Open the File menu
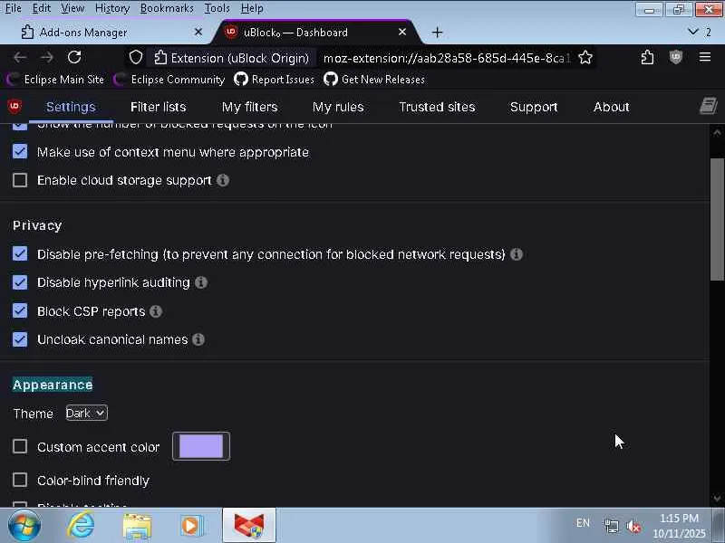Screen dimensions: 725x543 14,8
